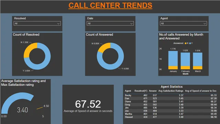Click the 4.50 gauge target marker

pos(40,108)
